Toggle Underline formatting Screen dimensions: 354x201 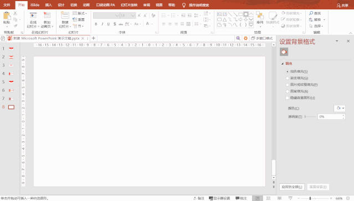coord(109,24)
